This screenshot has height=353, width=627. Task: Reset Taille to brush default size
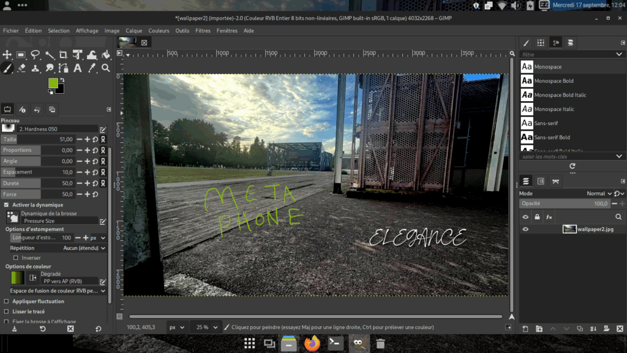click(95, 139)
